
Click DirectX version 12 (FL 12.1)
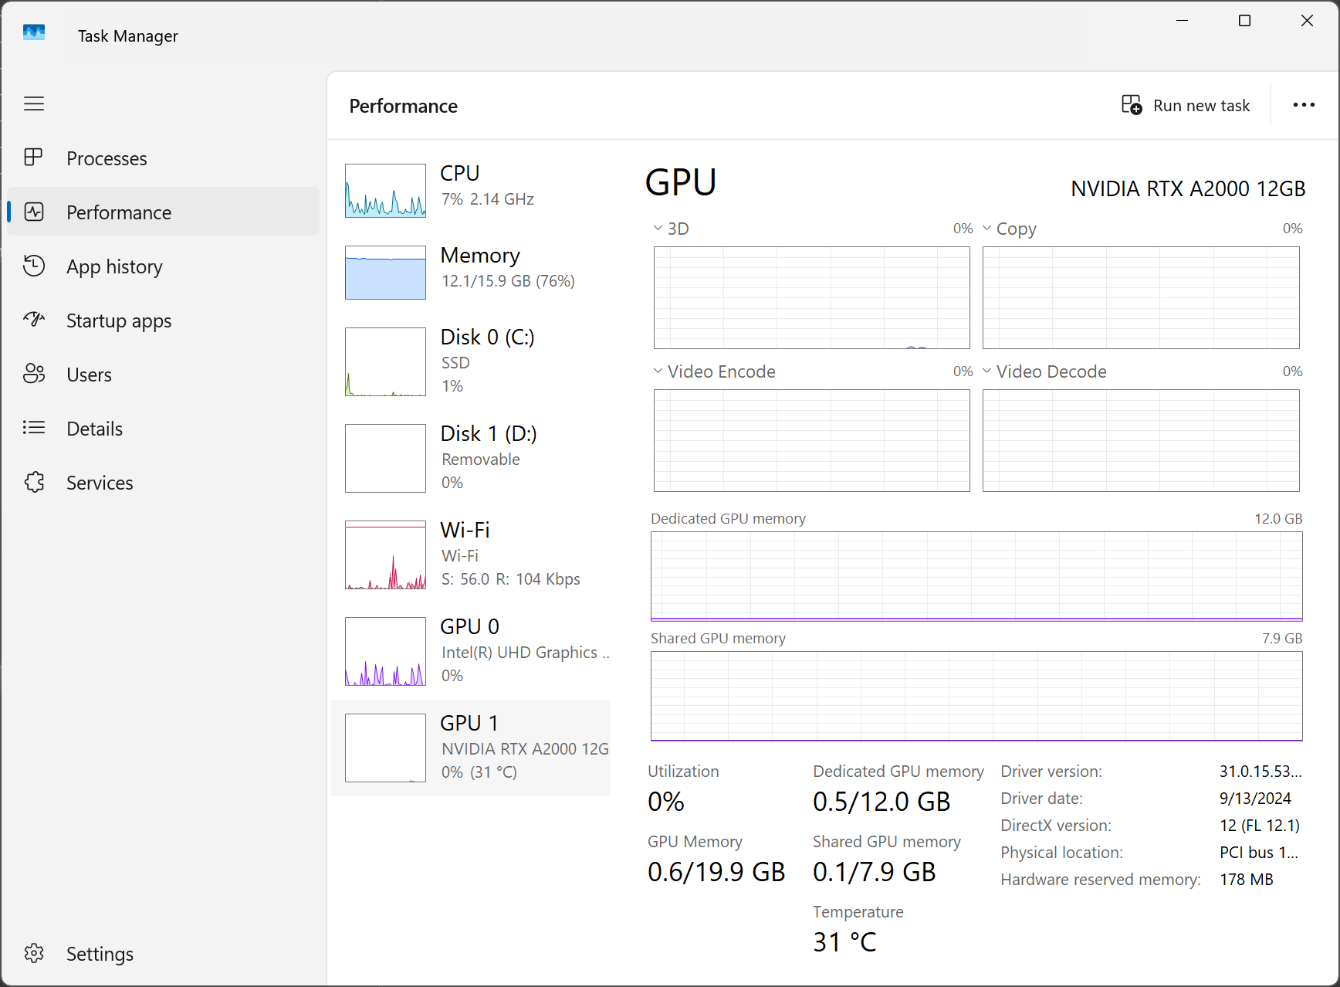[x=1260, y=826]
